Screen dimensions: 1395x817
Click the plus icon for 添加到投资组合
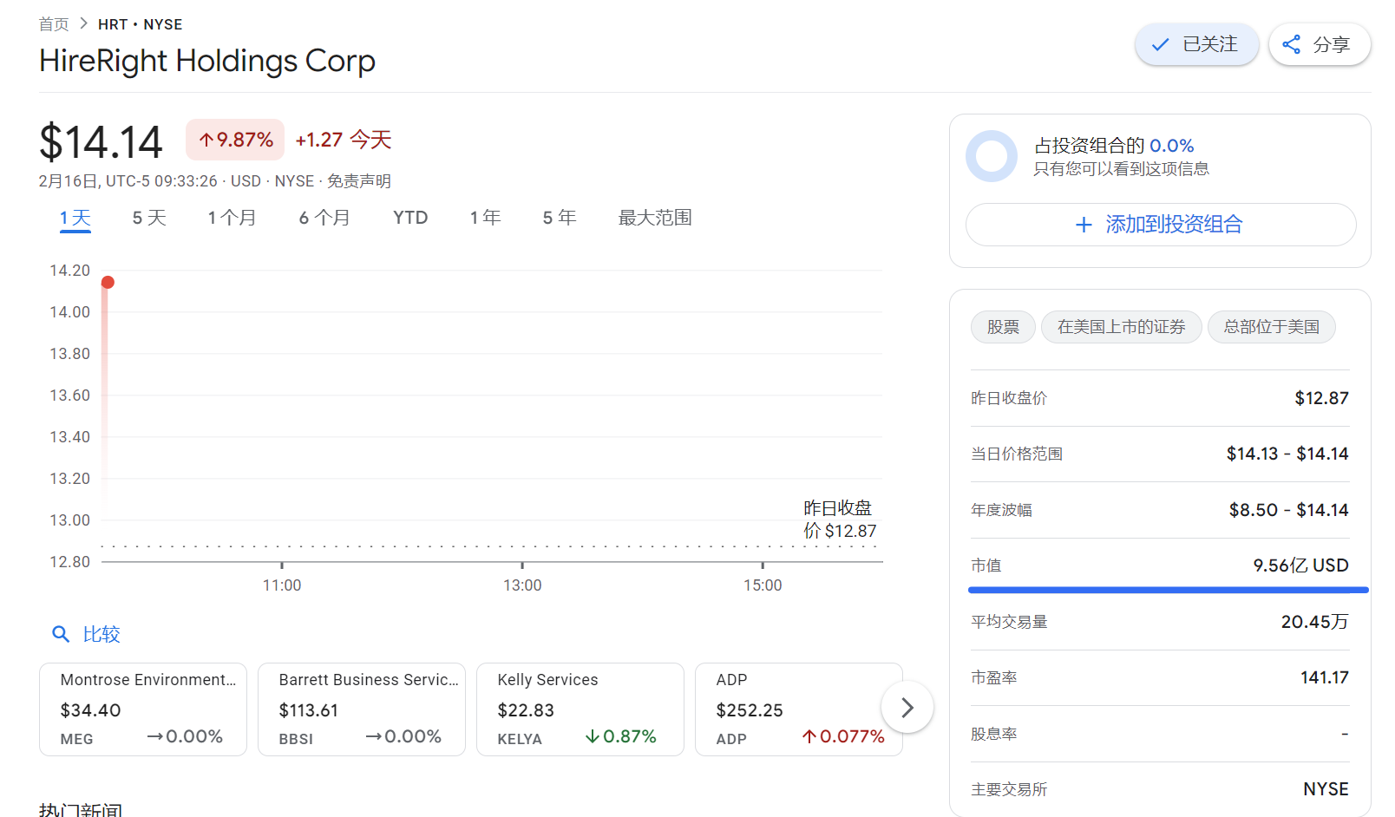click(1084, 225)
